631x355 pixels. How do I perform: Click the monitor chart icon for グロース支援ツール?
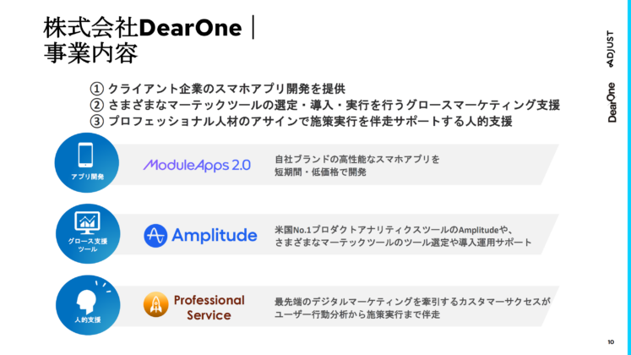pyautogui.click(x=87, y=222)
